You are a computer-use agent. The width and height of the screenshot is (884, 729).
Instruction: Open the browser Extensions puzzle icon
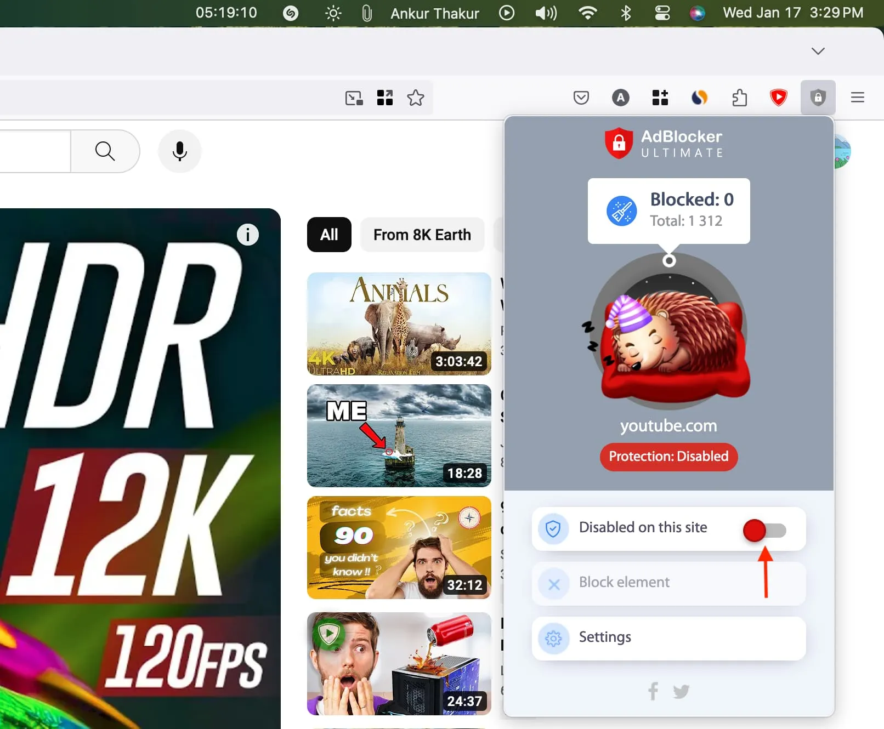point(739,98)
